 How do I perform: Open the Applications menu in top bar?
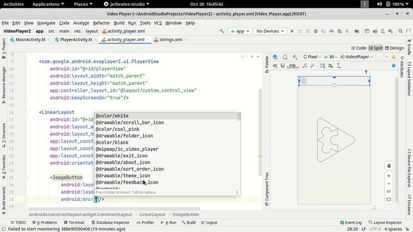[48, 4]
